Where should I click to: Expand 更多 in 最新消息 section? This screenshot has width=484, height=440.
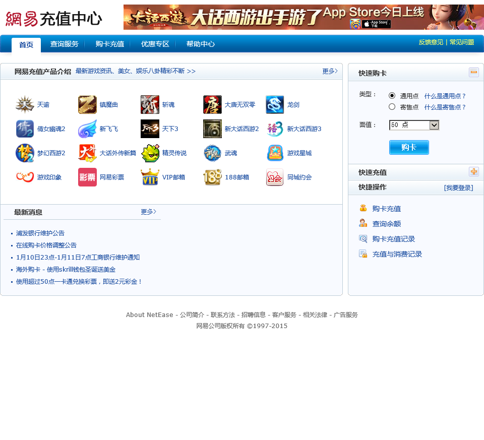pyautogui.click(x=148, y=212)
